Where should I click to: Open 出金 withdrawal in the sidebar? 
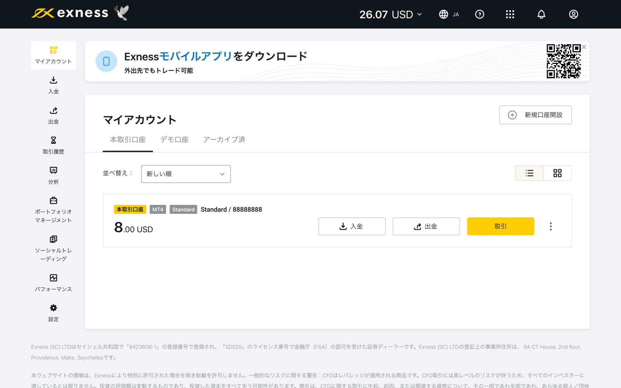click(54, 116)
